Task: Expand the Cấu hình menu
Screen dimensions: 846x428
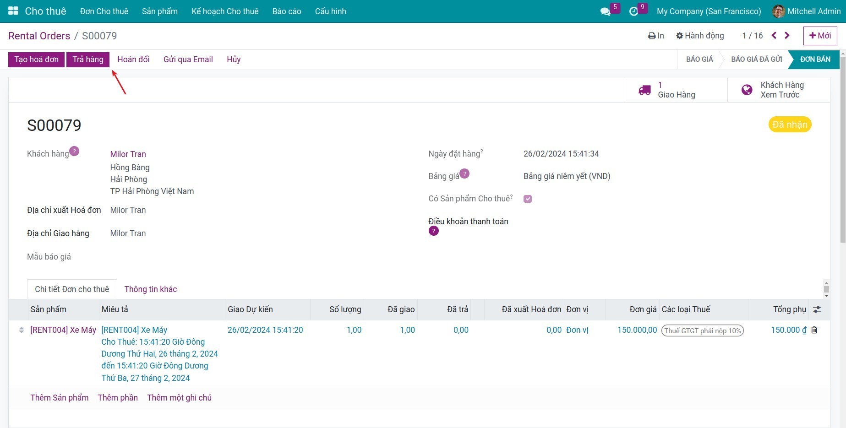Action: (x=330, y=11)
